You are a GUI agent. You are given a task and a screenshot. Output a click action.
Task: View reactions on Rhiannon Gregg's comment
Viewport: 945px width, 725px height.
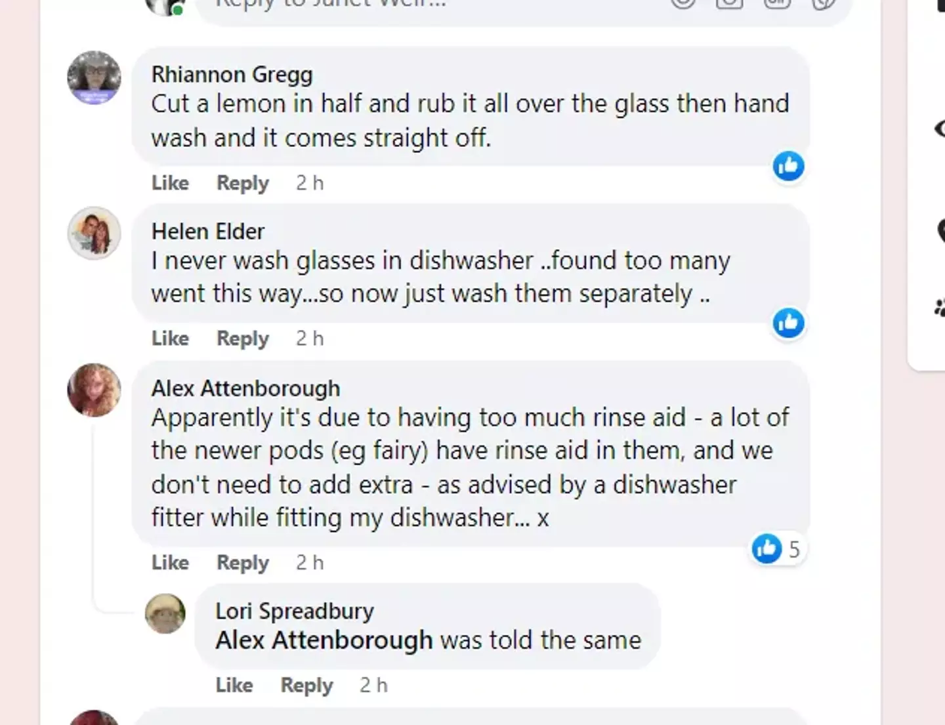point(789,167)
